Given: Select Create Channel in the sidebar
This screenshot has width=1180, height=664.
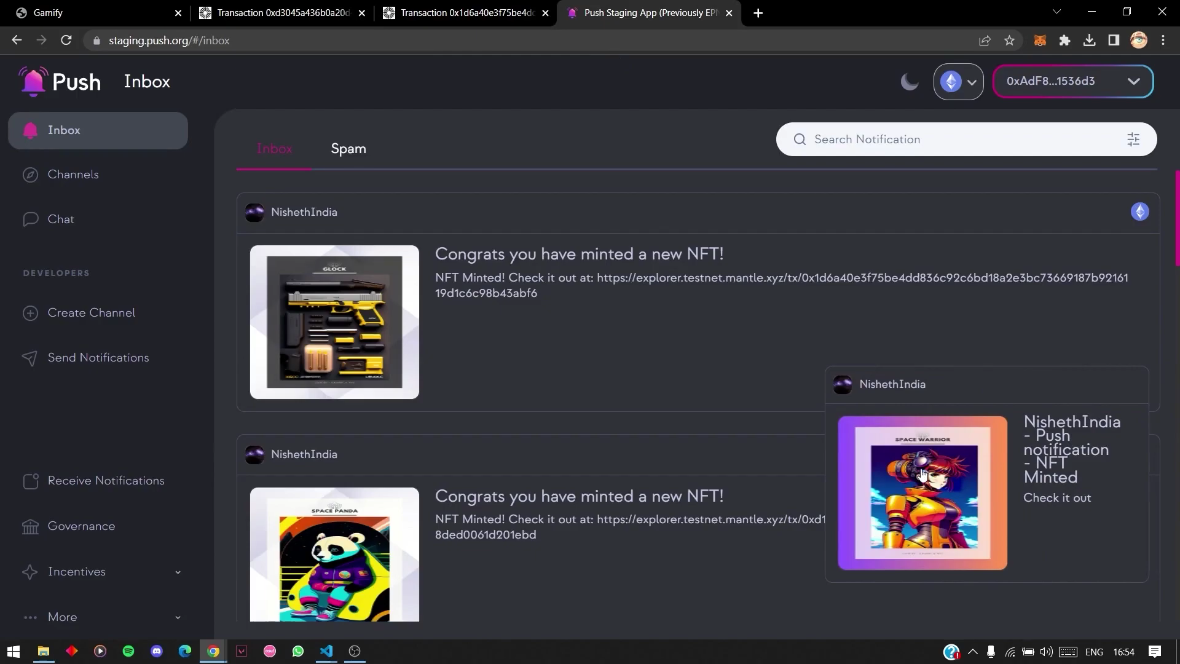Looking at the screenshot, I should click(x=91, y=313).
